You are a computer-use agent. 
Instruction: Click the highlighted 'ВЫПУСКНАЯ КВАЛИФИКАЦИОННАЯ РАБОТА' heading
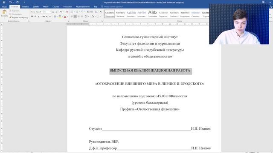tap(150, 71)
